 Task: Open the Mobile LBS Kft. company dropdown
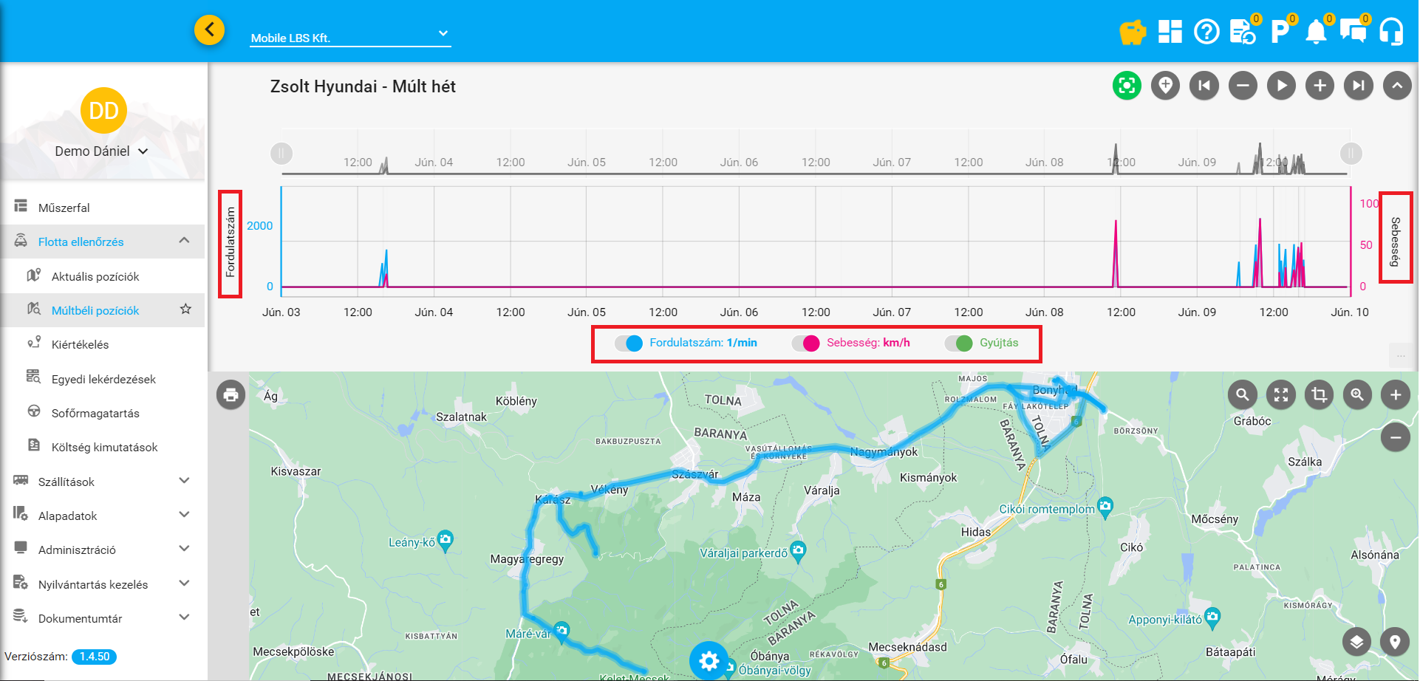tap(350, 35)
